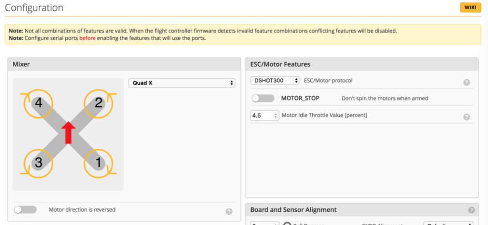Show help for Motor Idle Throttle Value
Screen dimensions: 488x225
467,117
